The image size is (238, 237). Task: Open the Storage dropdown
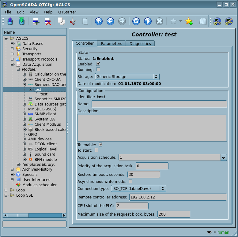point(127,77)
